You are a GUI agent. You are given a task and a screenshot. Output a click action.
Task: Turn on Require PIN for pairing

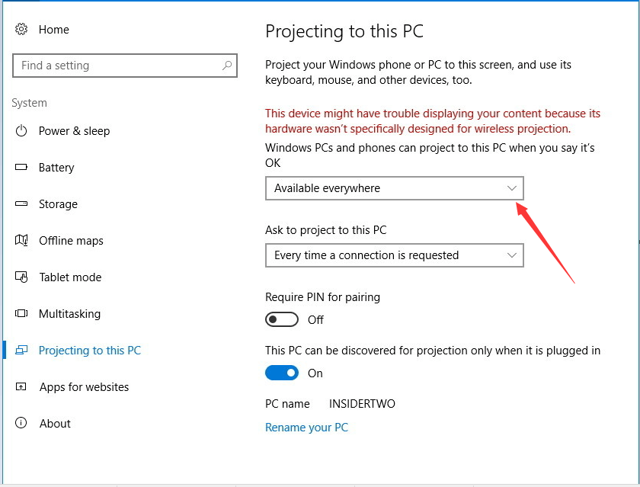282,319
